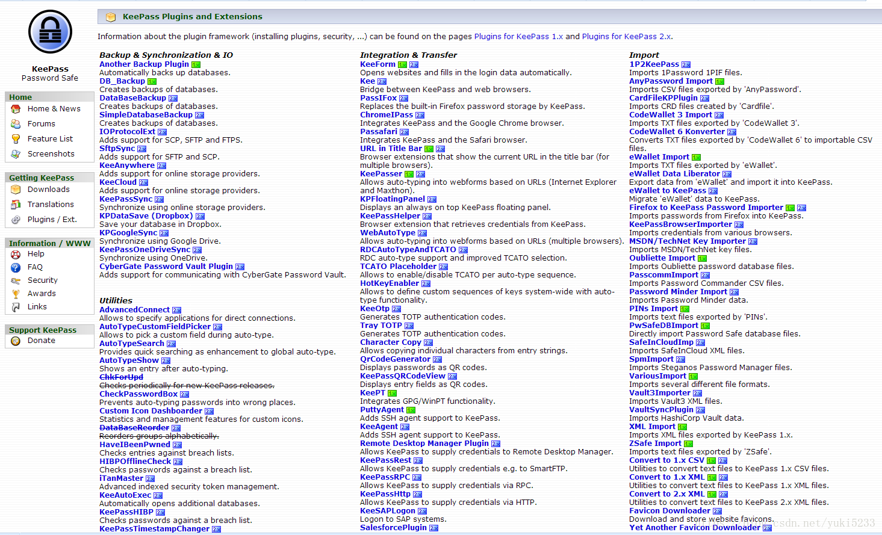Open the Favicon Downloader link
This screenshot has width=882, height=535.
coord(669,511)
